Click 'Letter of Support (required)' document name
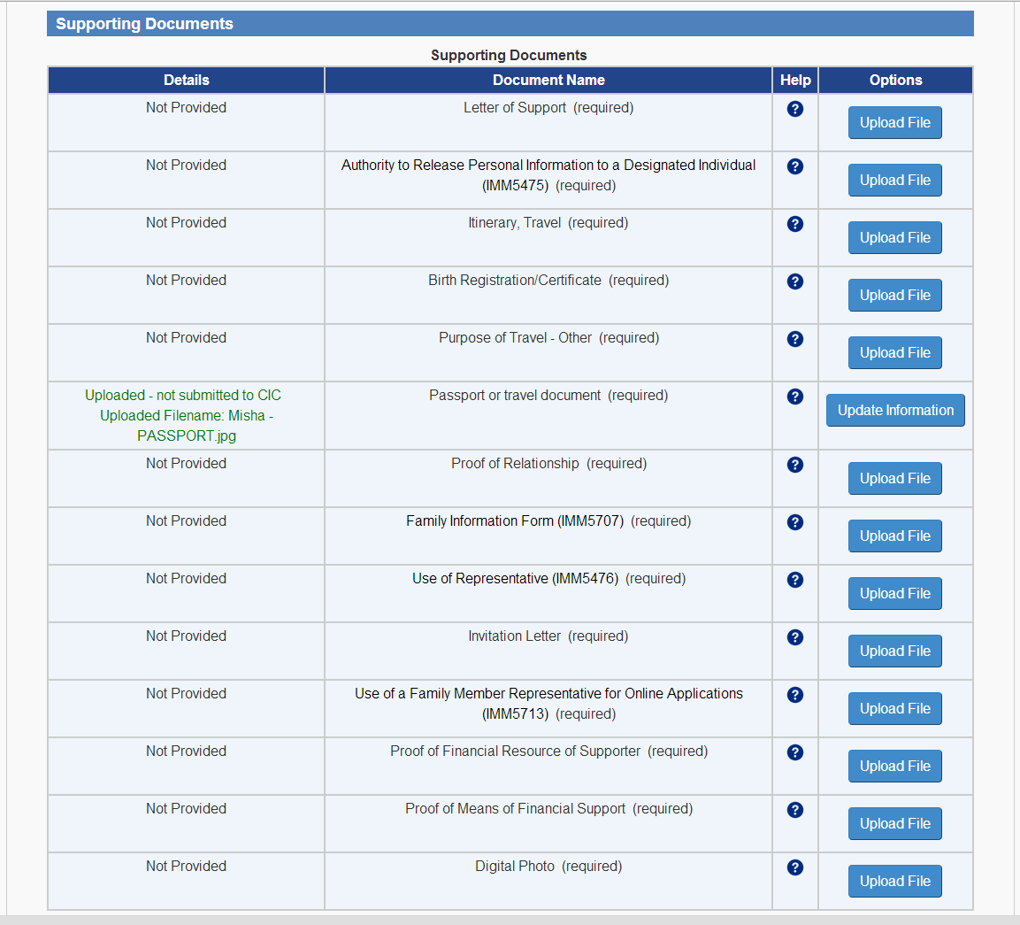The image size is (1020, 925). click(548, 107)
